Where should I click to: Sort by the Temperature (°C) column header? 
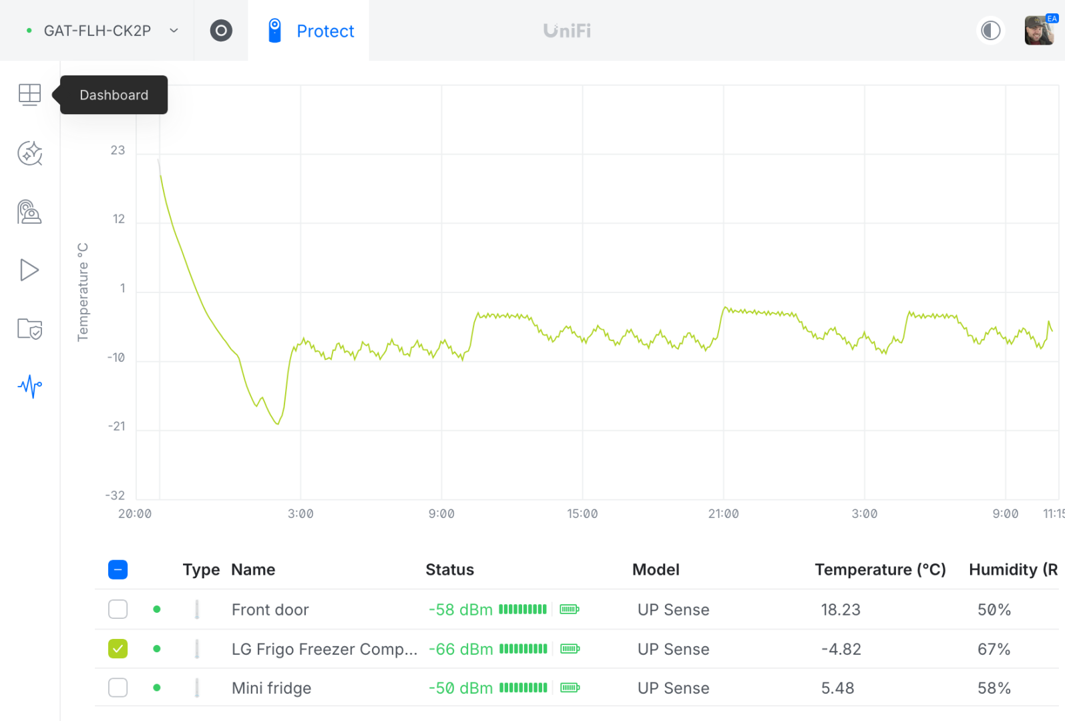[879, 569]
